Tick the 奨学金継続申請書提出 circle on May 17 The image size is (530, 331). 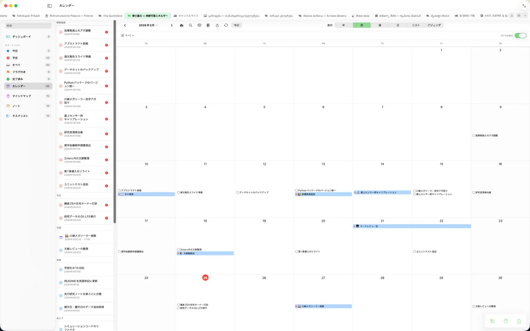120,252
